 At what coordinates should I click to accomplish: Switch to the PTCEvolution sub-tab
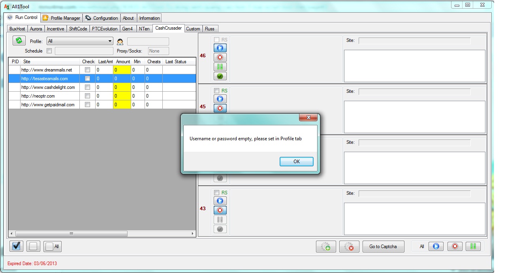point(105,29)
